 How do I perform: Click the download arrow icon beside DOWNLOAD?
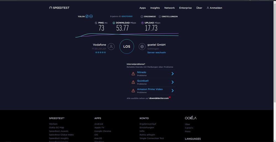pyautogui.click(x=114, y=23)
